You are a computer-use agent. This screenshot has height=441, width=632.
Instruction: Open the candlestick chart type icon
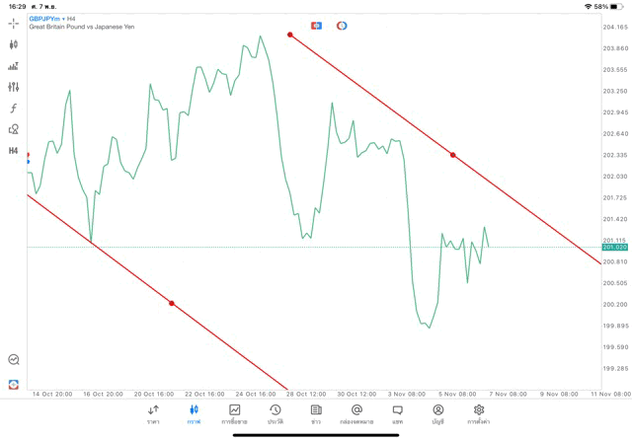click(14, 44)
